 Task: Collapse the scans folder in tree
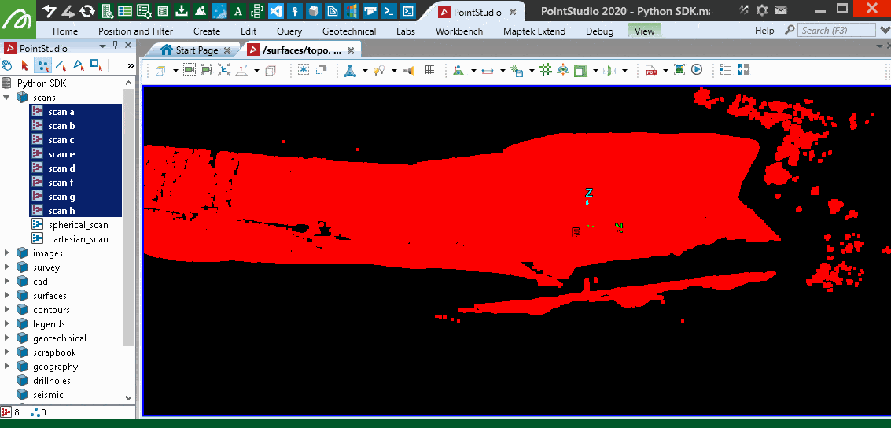(7, 98)
